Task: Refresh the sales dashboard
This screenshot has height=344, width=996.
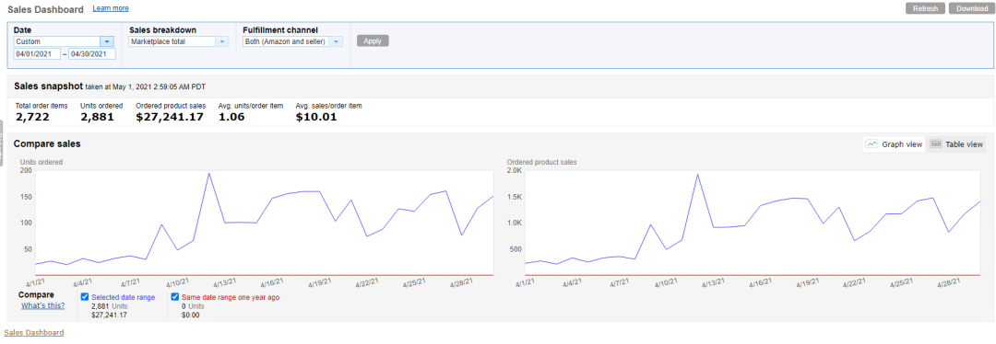Action: [x=926, y=8]
